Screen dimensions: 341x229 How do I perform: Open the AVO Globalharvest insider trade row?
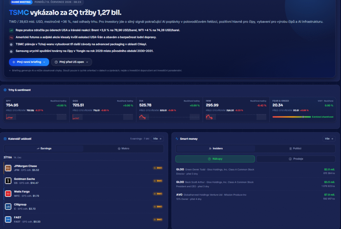tap(255, 197)
